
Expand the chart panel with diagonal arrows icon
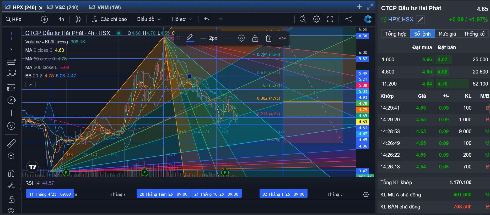370,7
